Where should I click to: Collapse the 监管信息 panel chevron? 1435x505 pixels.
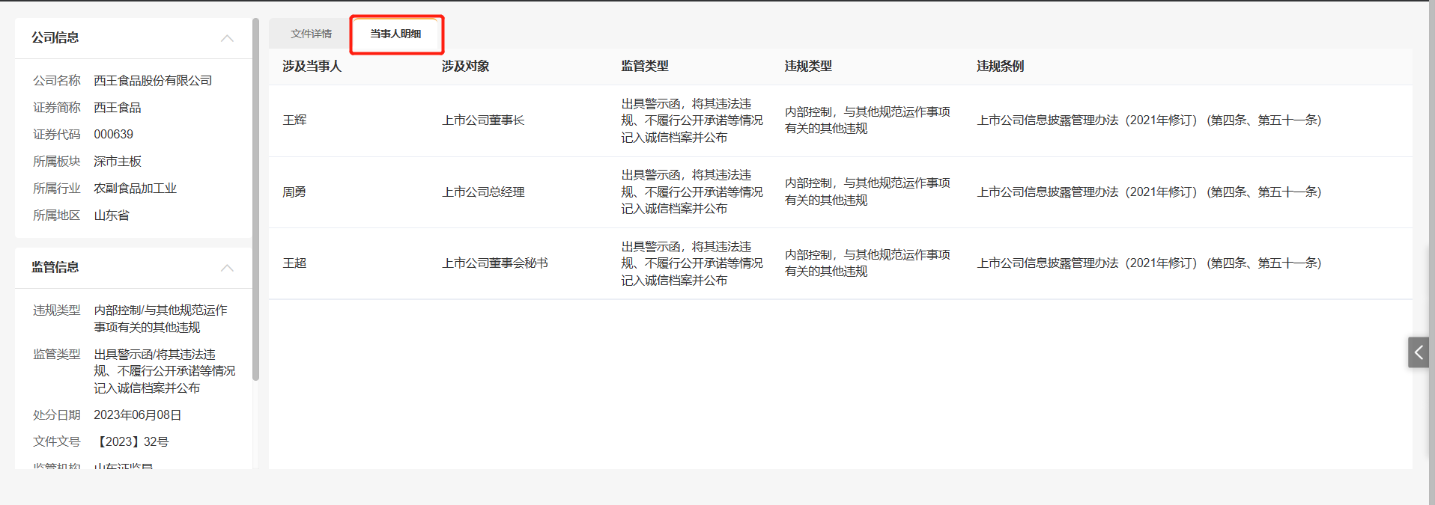click(228, 268)
